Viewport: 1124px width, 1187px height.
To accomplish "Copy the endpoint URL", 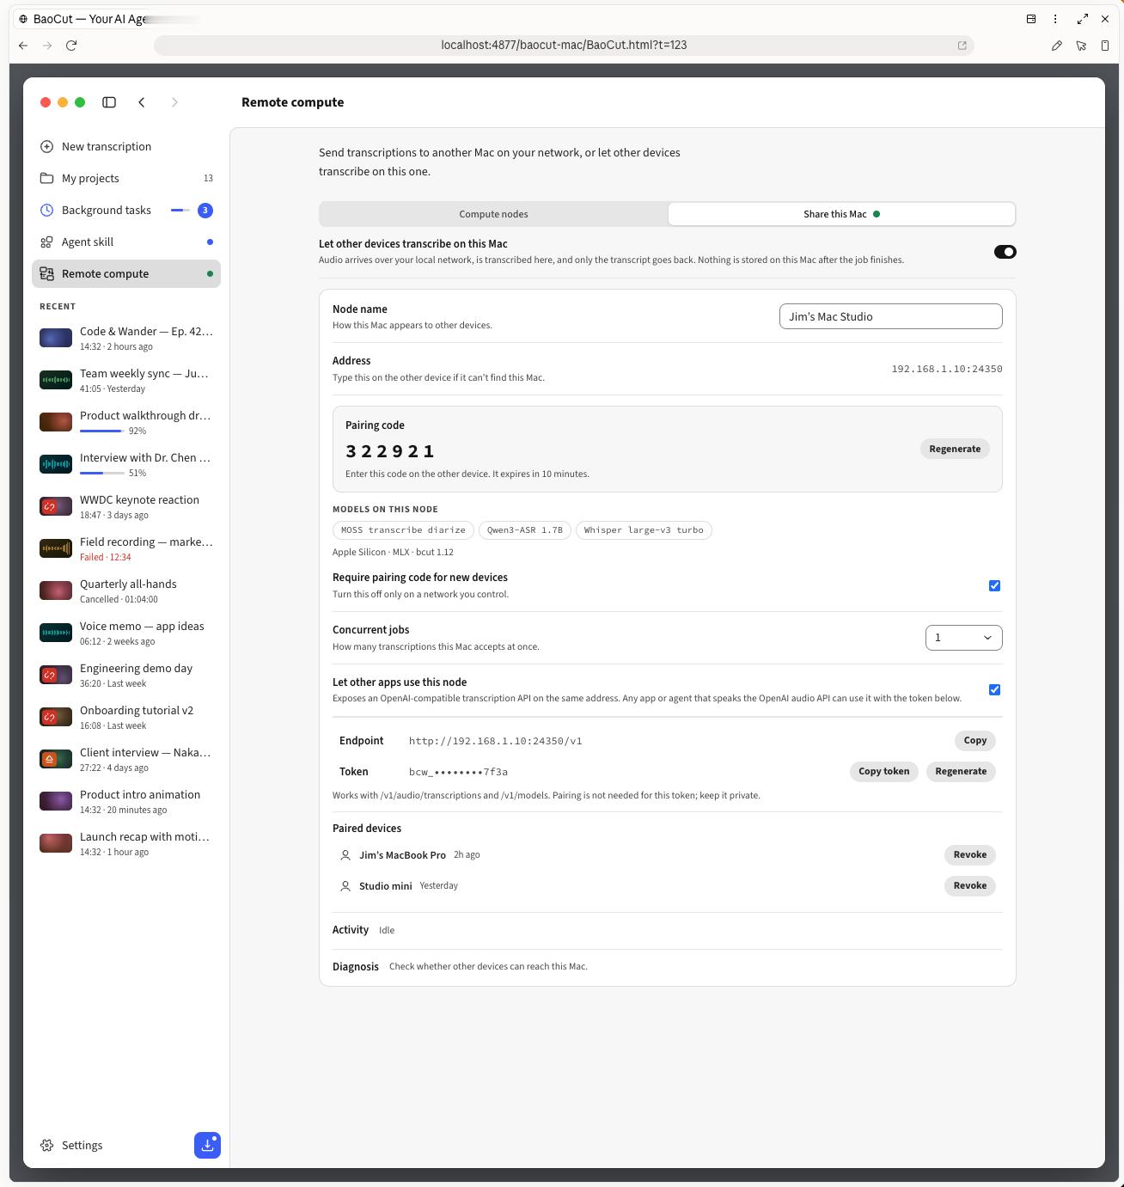I will pos(974,740).
